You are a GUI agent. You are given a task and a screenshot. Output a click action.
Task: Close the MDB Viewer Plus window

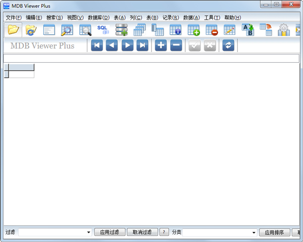tap(291, 4)
